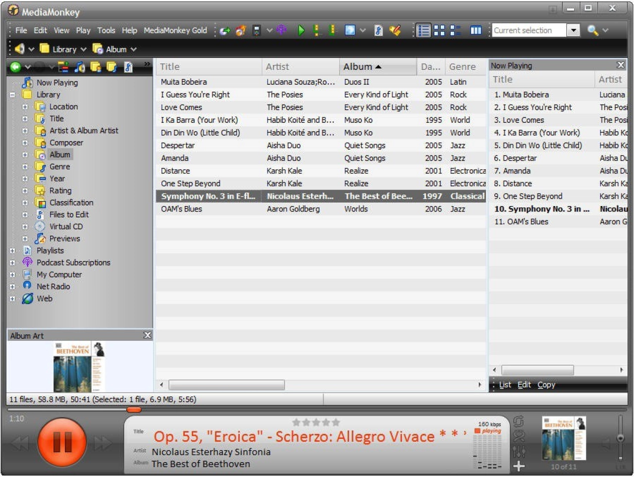This screenshot has height=477, width=634.
Task: Click the green back navigation arrow
Action: click(x=15, y=66)
